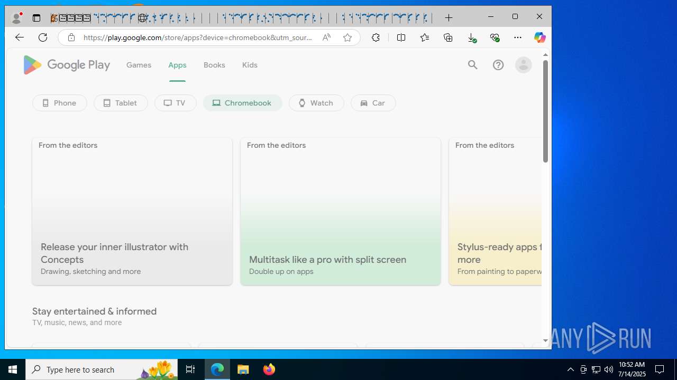Click Microsoft Edge taskbar icon
Screen dimensions: 677x380
point(217,369)
